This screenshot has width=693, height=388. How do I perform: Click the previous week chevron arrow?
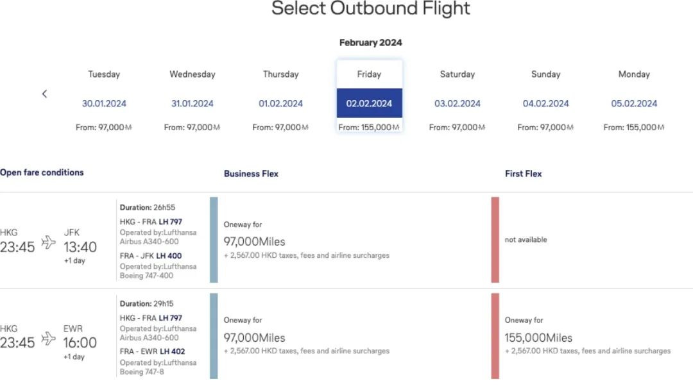coord(44,94)
